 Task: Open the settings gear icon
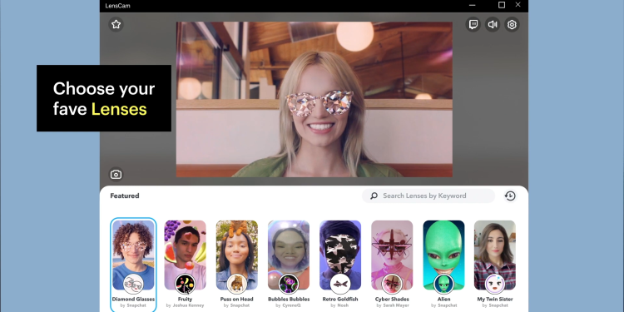coord(512,25)
